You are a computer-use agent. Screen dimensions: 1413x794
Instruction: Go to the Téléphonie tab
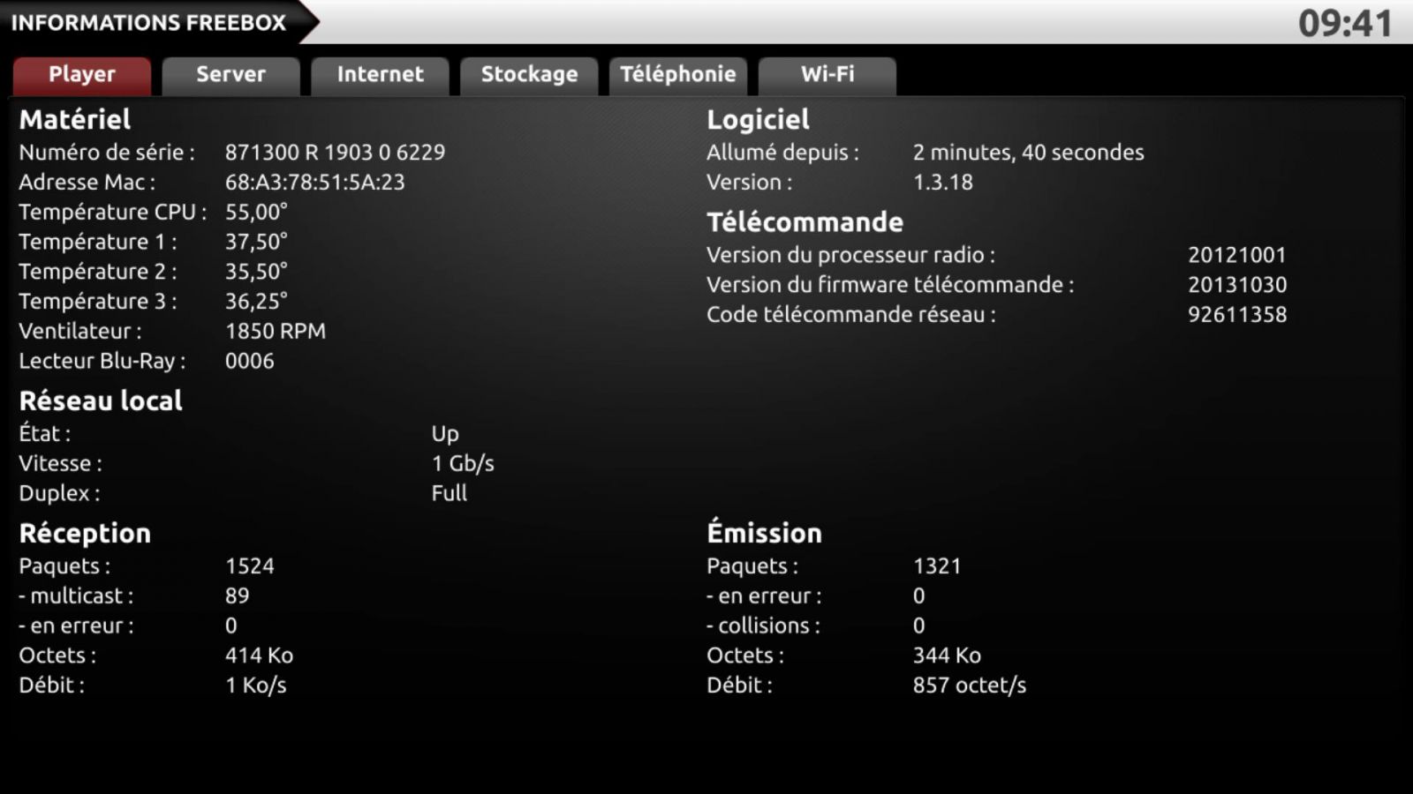pos(678,75)
